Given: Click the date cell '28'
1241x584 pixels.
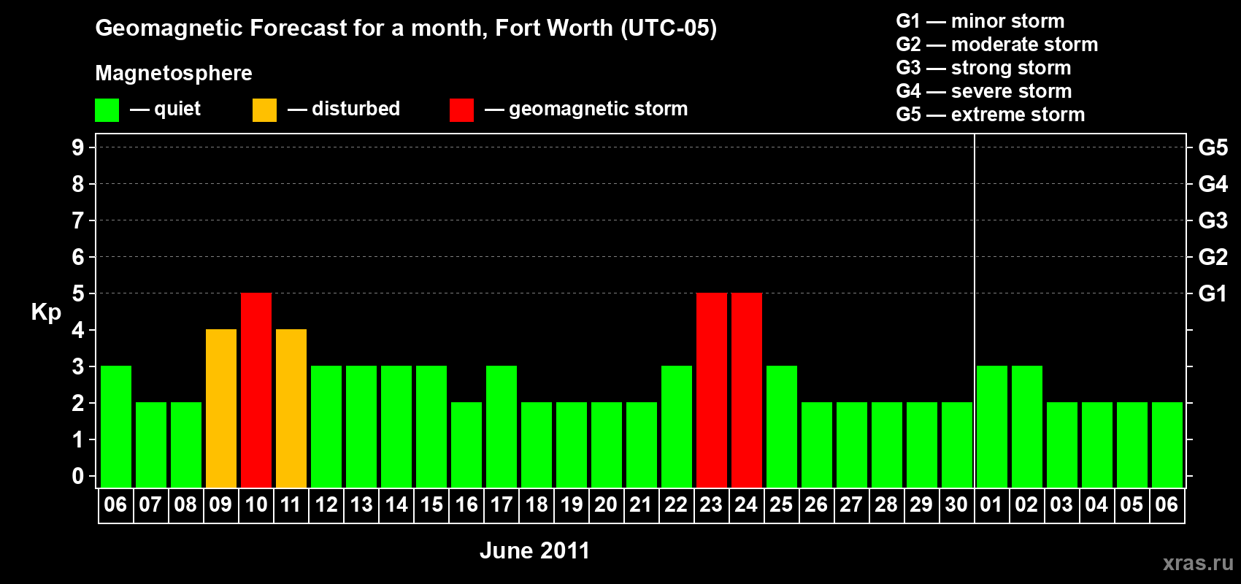Looking at the screenshot, I should pyautogui.click(x=886, y=505).
